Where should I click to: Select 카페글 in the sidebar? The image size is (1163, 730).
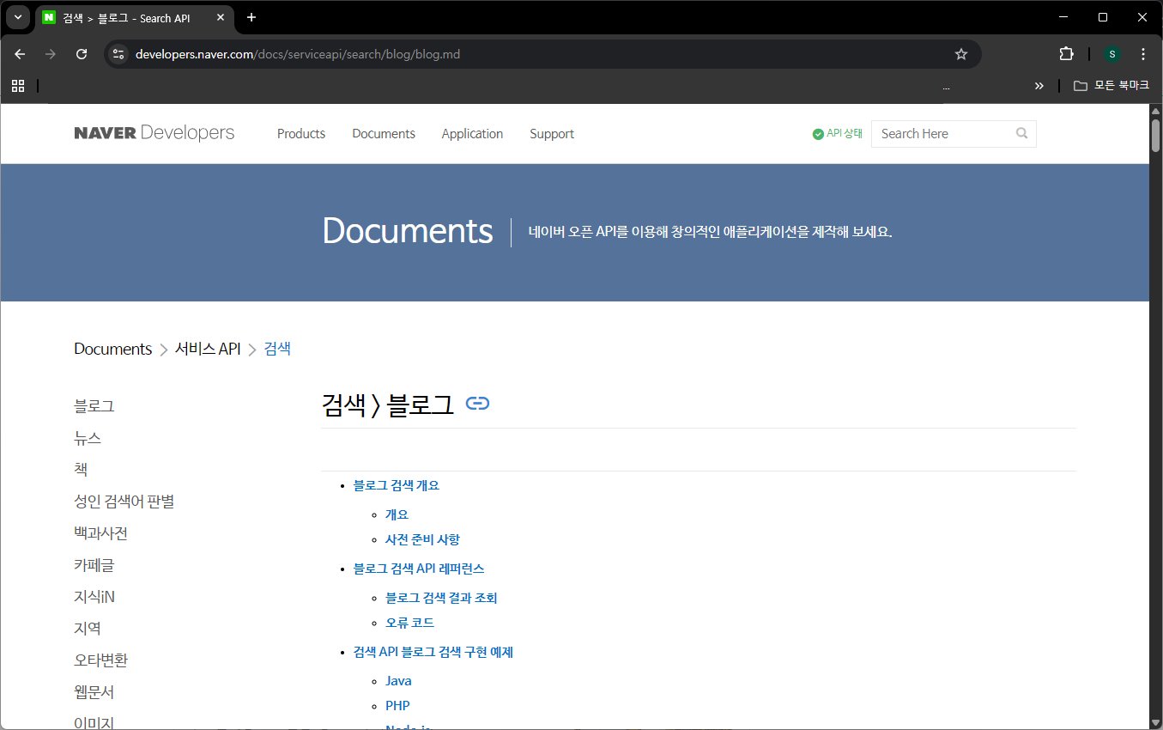[x=94, y=565]
